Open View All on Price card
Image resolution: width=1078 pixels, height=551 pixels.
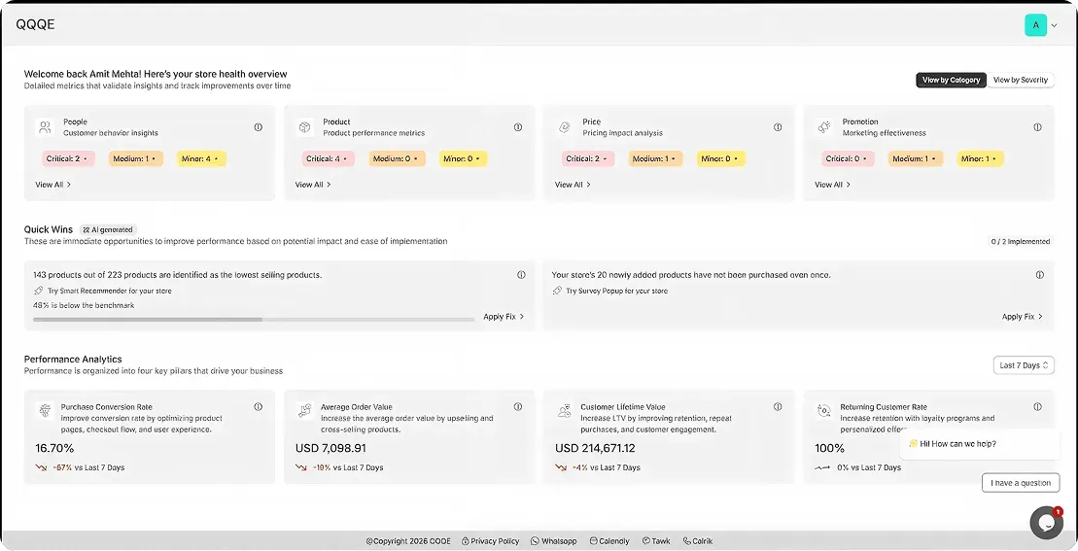pos(573,185)
